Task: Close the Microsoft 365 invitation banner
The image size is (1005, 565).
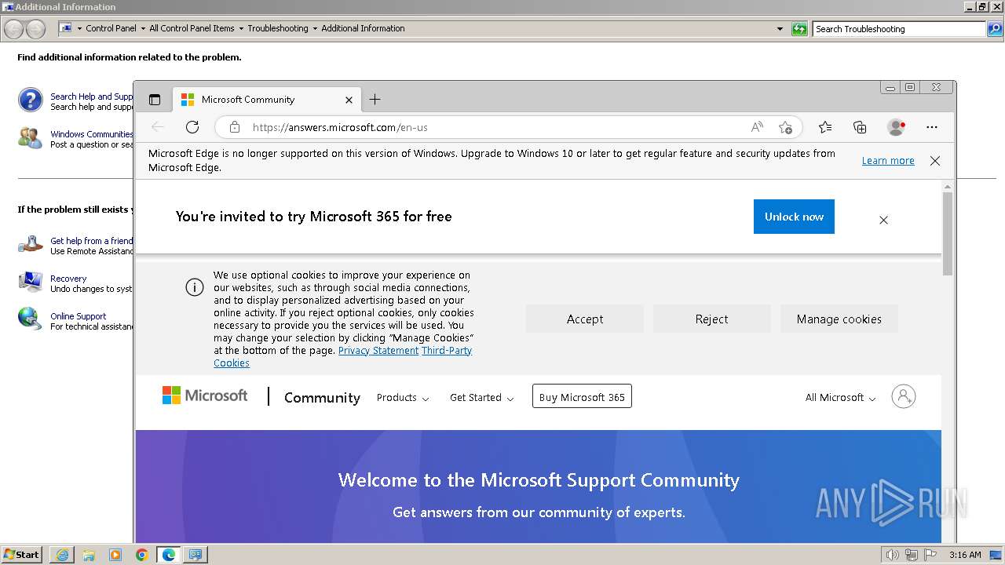Action: click(x=883, y=220)
